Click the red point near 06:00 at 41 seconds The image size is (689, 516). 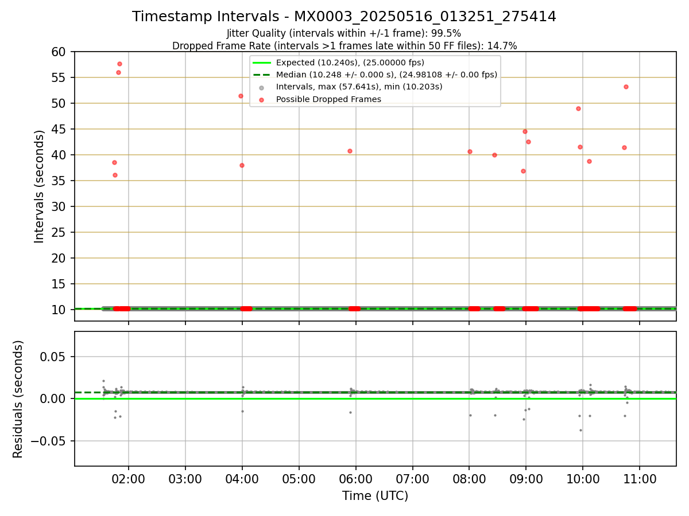[x=350, y=151]
